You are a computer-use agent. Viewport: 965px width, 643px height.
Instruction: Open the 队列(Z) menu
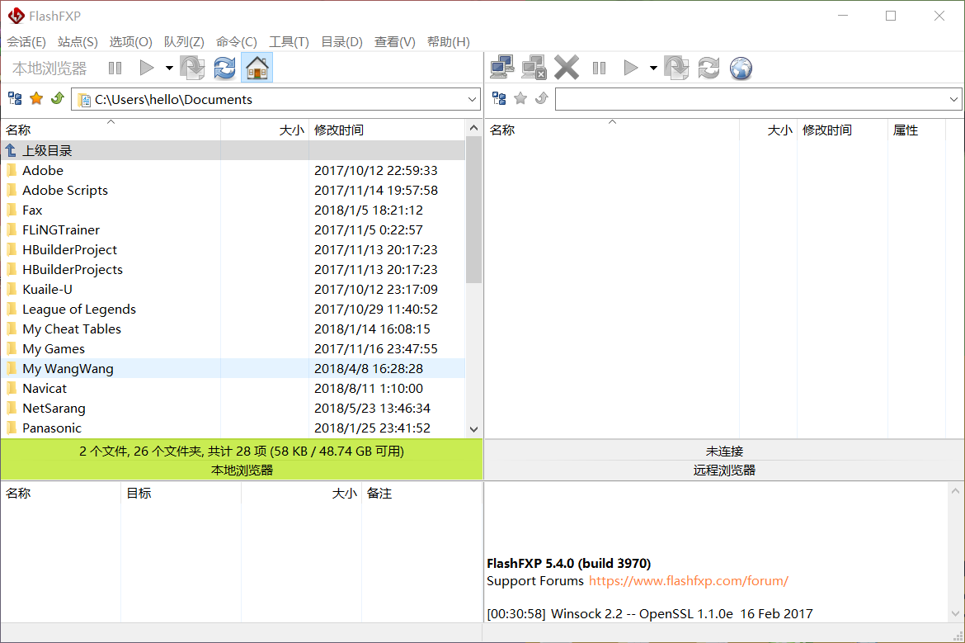pos(184,42)
